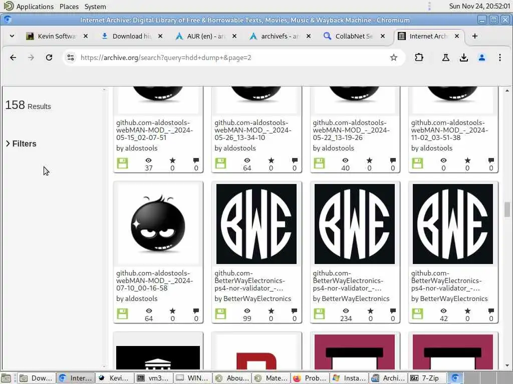Click BWE thumbnail of item with 234 views
This screenshot has width=513, height=384.
[x=355, y=224]
